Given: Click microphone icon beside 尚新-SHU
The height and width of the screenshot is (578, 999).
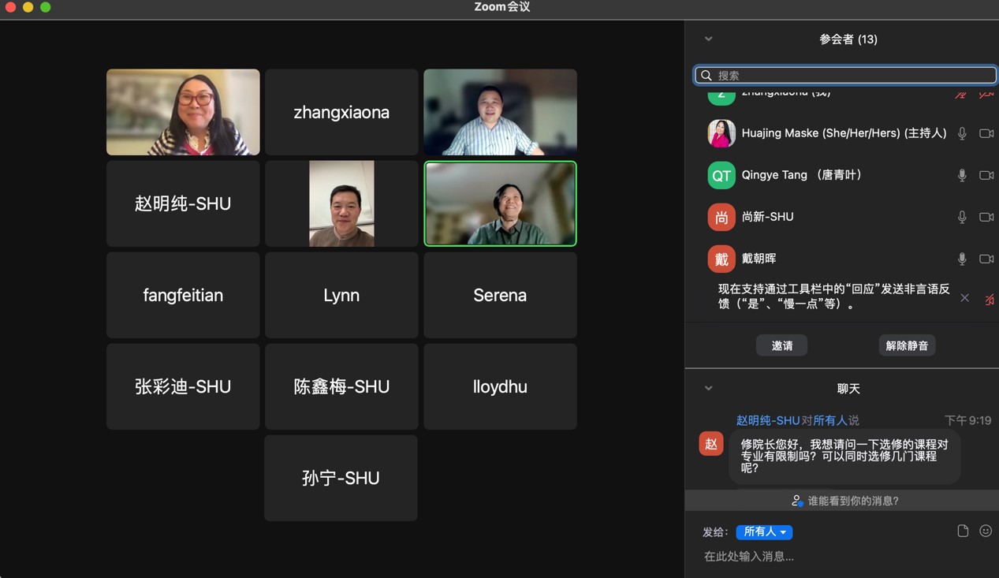Looking at the screenshot, I should [x=962, y=217].
